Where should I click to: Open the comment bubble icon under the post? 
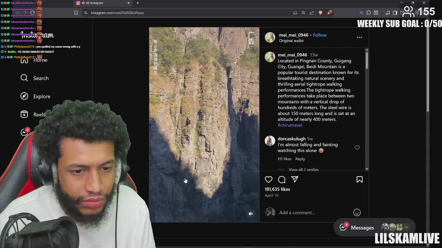point(282,179)
